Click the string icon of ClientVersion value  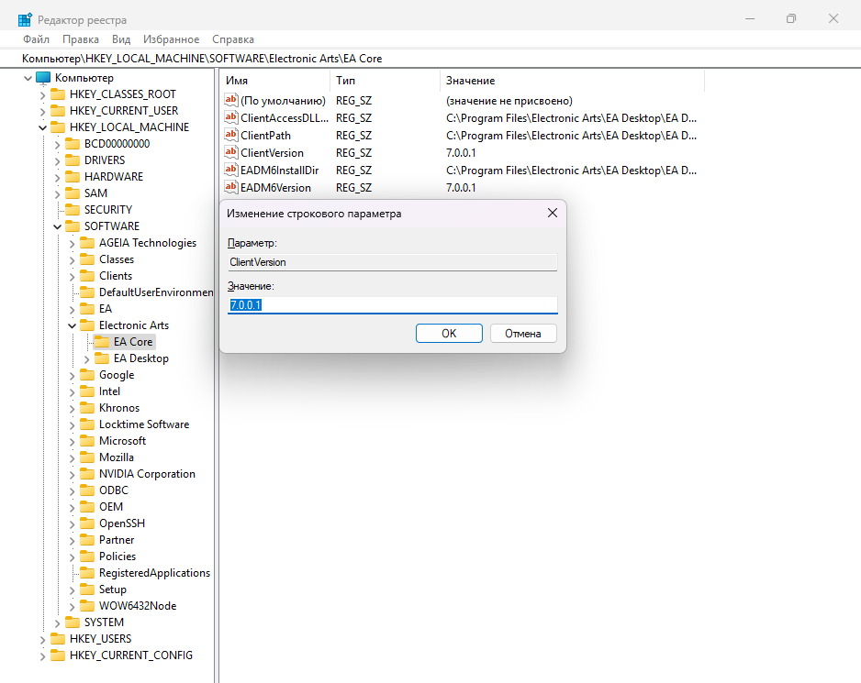231,152
